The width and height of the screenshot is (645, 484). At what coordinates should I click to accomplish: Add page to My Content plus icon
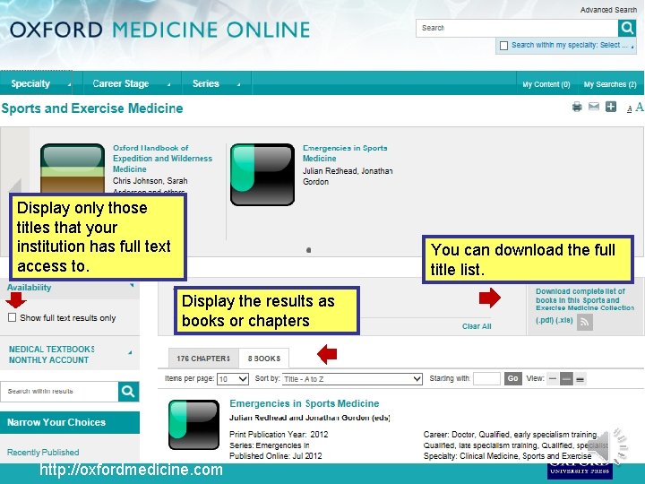point(611,107)
